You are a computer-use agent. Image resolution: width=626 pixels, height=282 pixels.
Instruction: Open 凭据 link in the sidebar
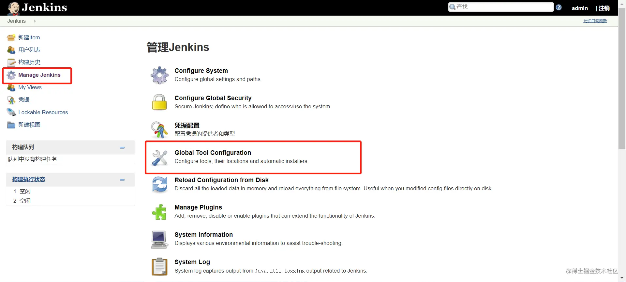(24, 100)
